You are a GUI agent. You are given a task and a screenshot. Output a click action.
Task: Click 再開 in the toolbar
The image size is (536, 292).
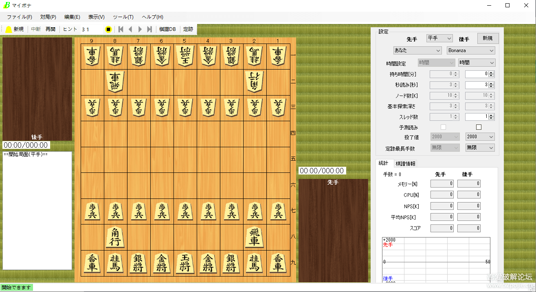(x=51, y=29)
